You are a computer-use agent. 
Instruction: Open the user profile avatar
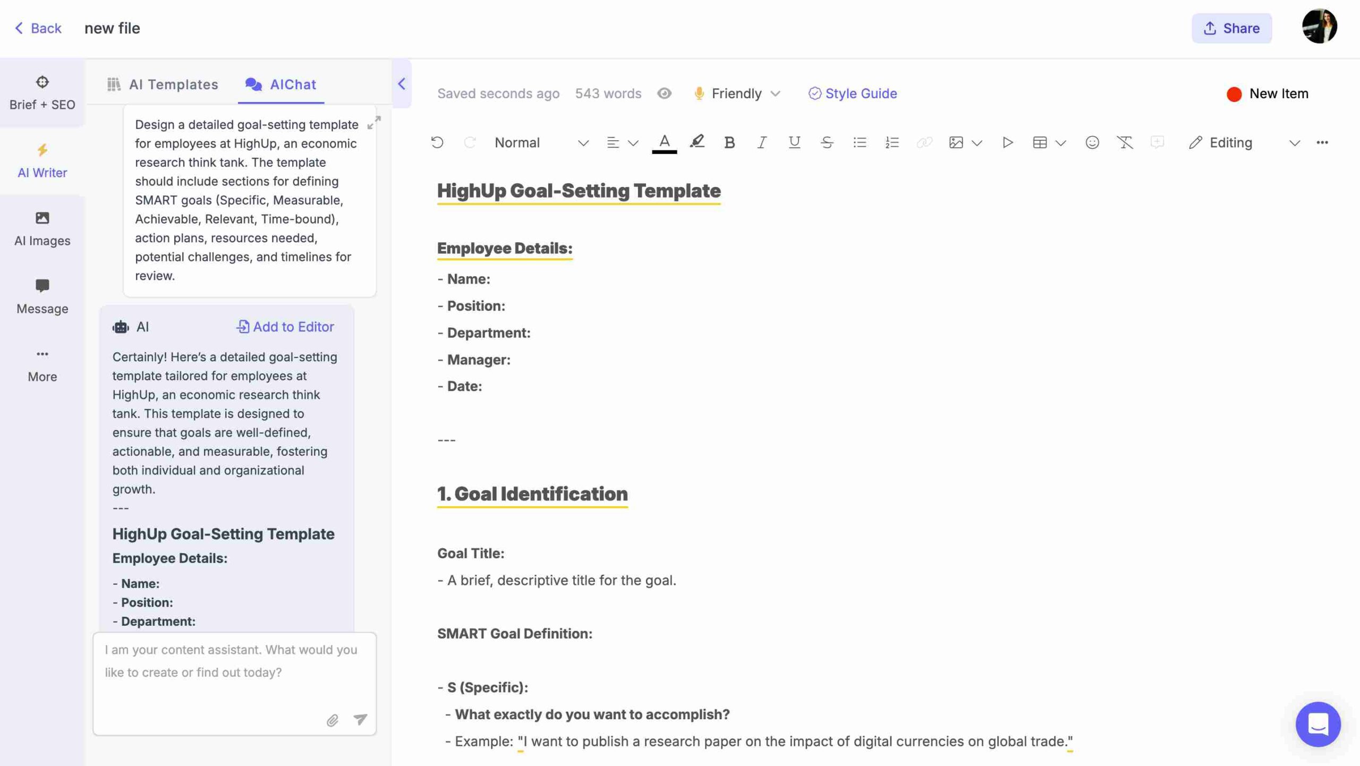point(1319,26)
